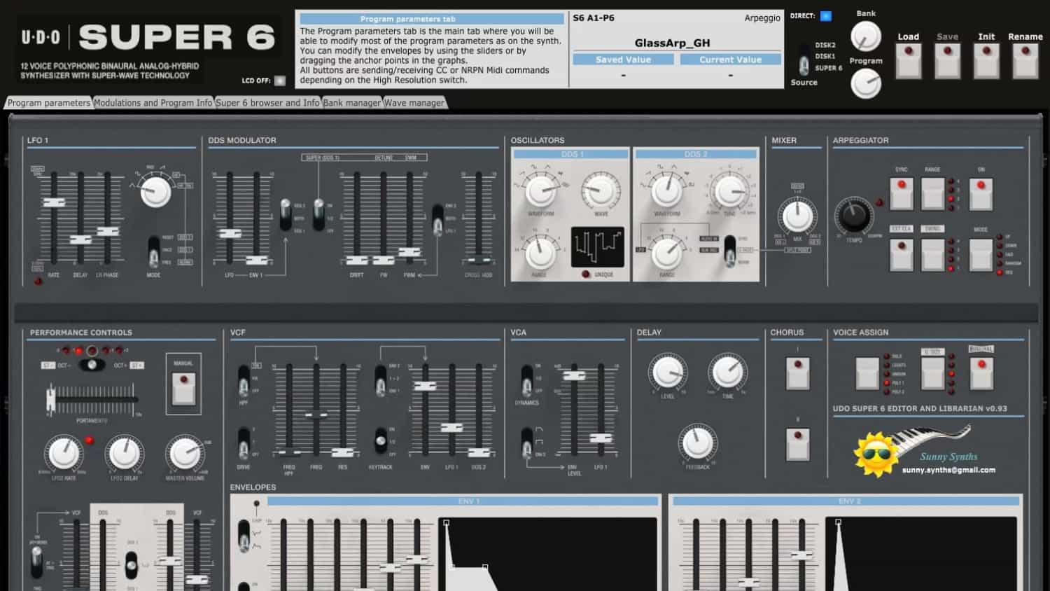The image size is (1050, 591).
Task: Click the ENV 1 graph top anchor point
Action: coord(446,522)
